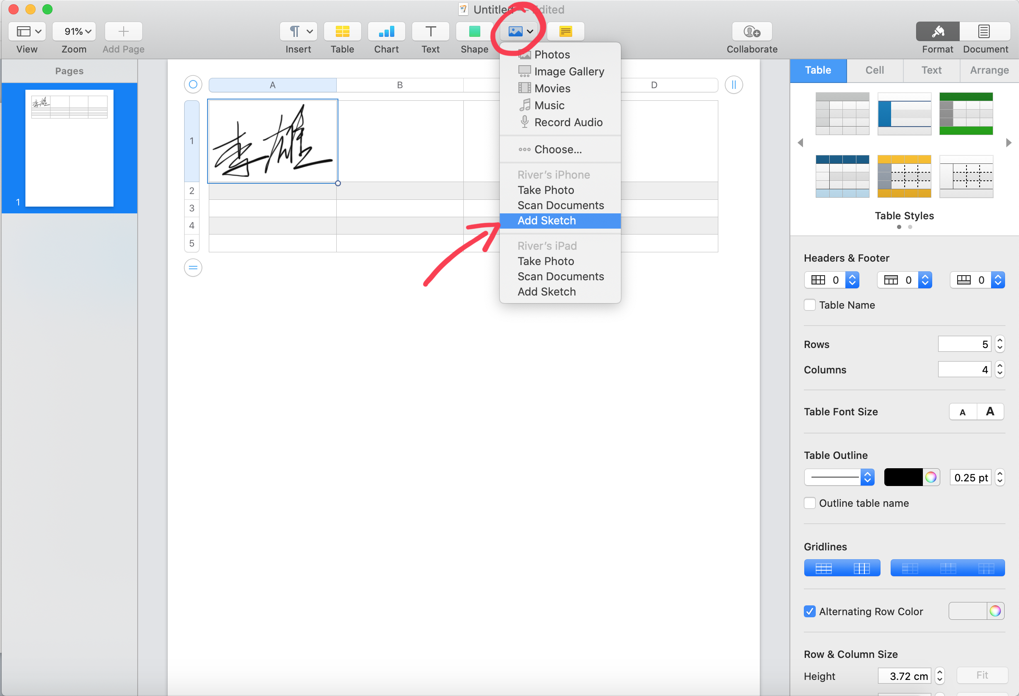Click the yellow Comment toolbar icon

pos(565,32)
